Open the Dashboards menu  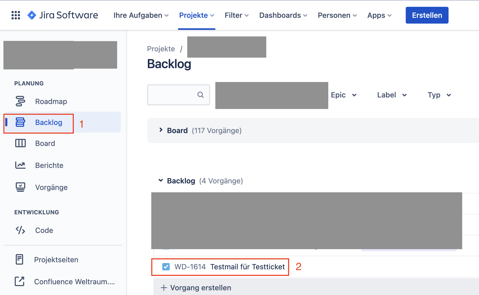[283, 15]
